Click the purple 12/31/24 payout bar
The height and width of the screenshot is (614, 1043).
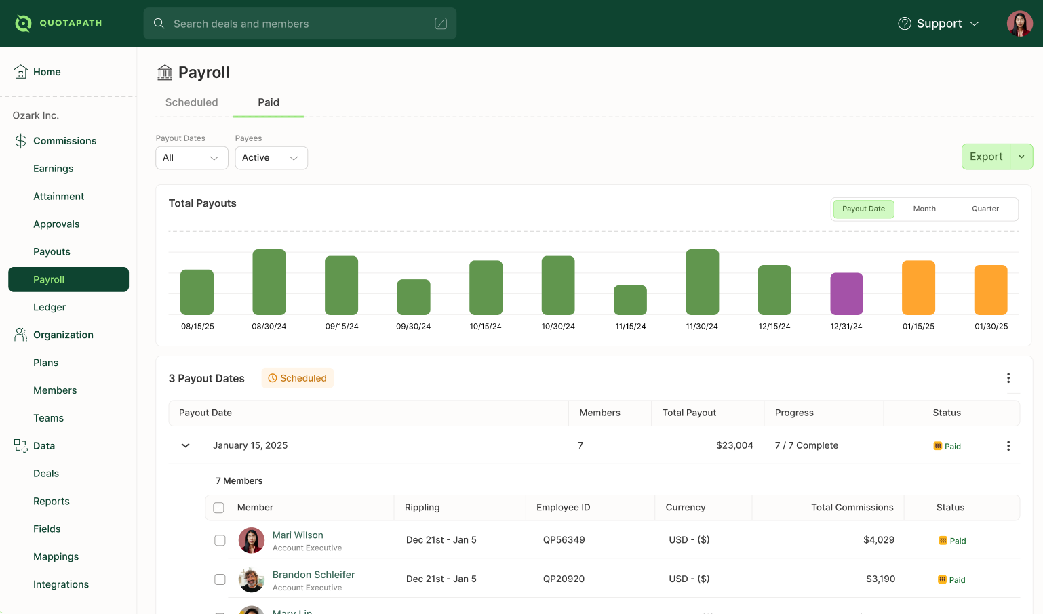point(846,294)
